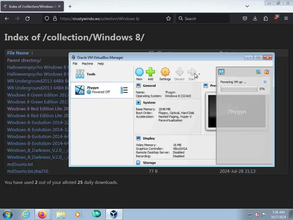Switch to VirtualBox taskbar button
Viewport: 293px width, 220px height.
(114, 214)
